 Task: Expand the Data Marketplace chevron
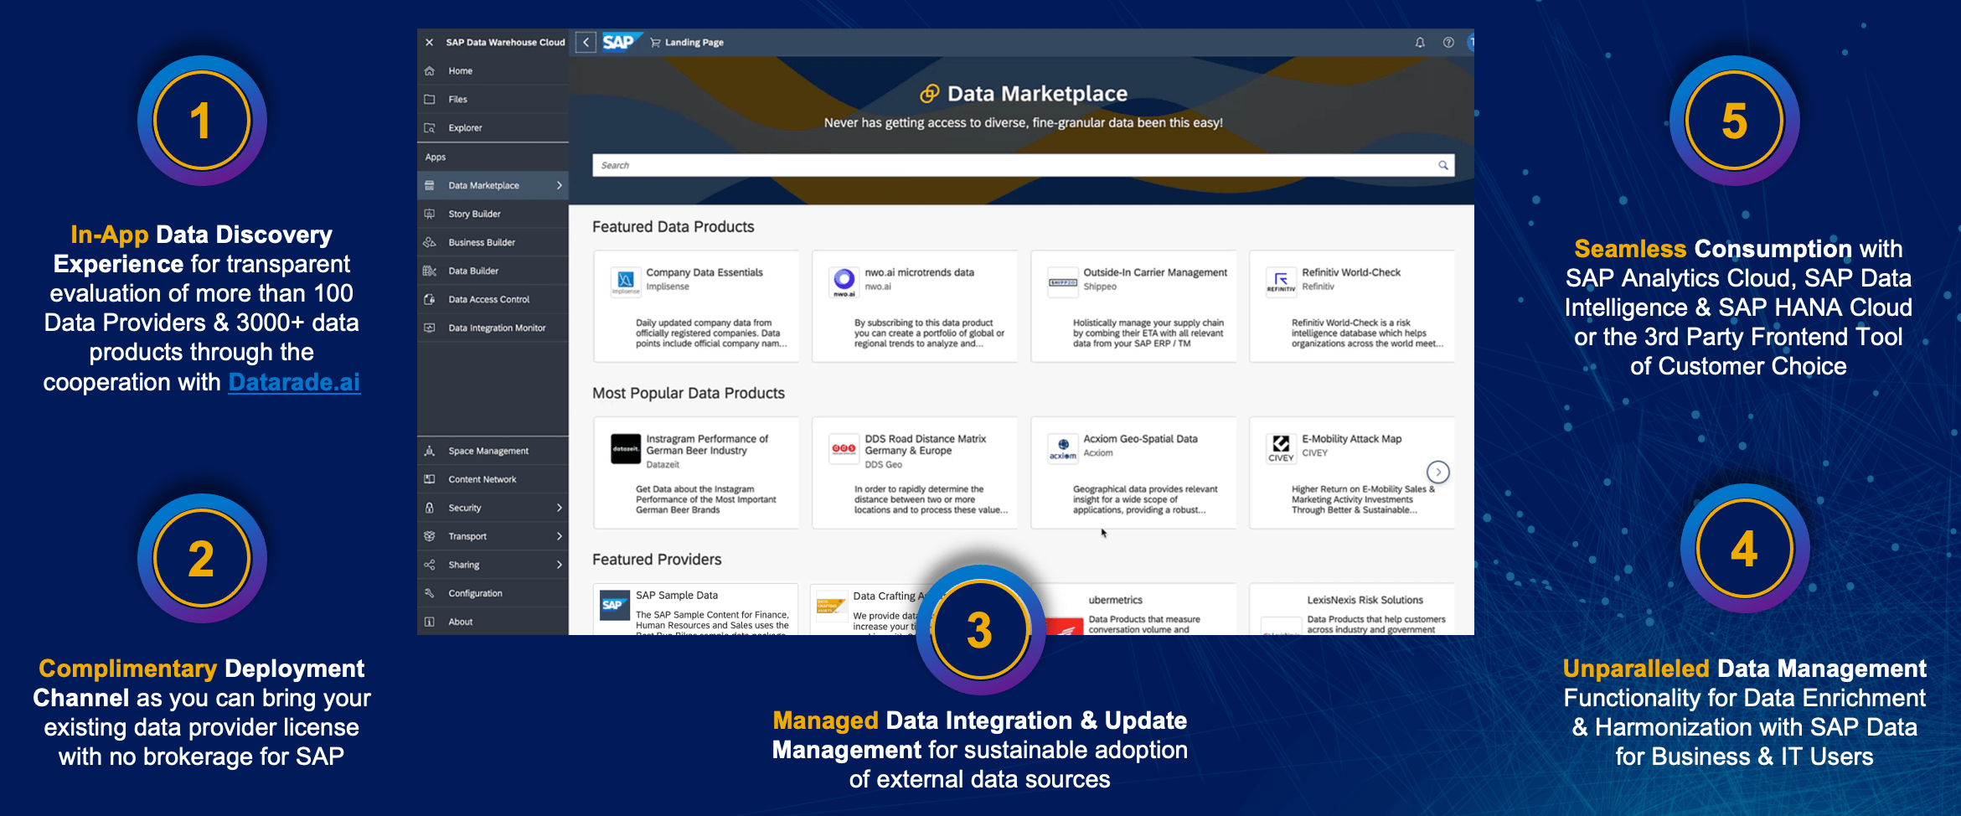point(560,186)
